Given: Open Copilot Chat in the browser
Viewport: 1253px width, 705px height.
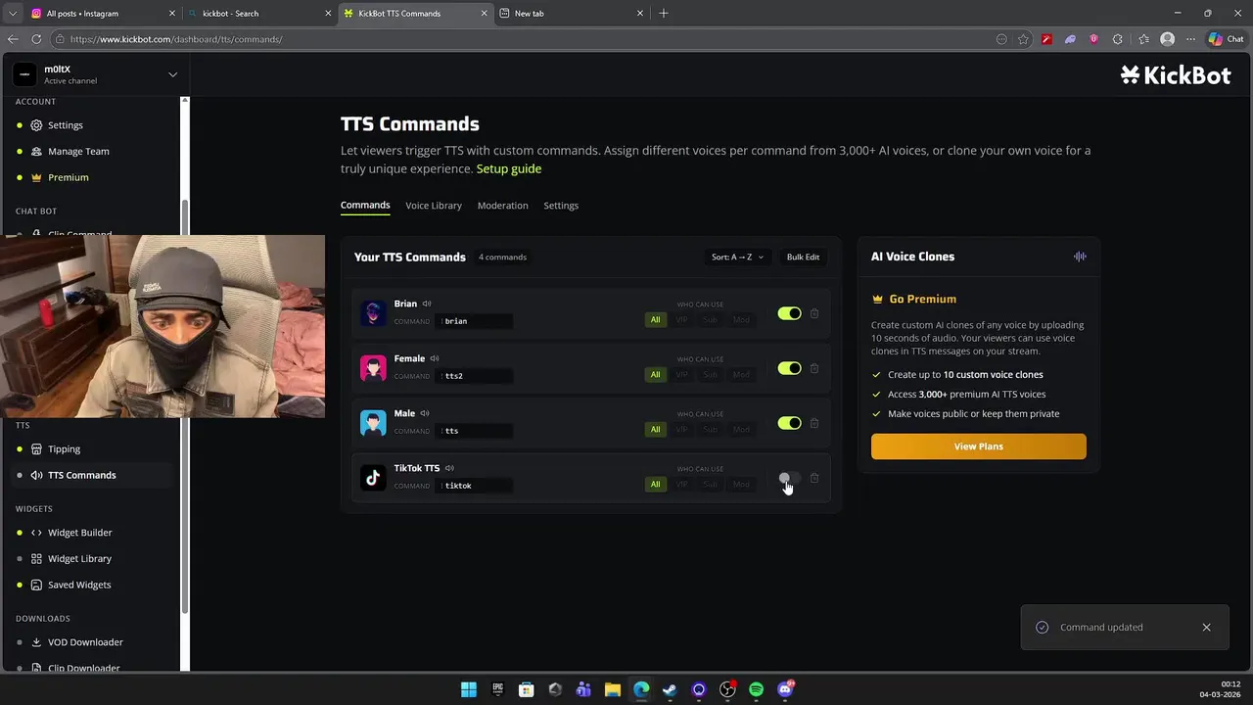Looking at the screenshot, I should click(1226, 39).
